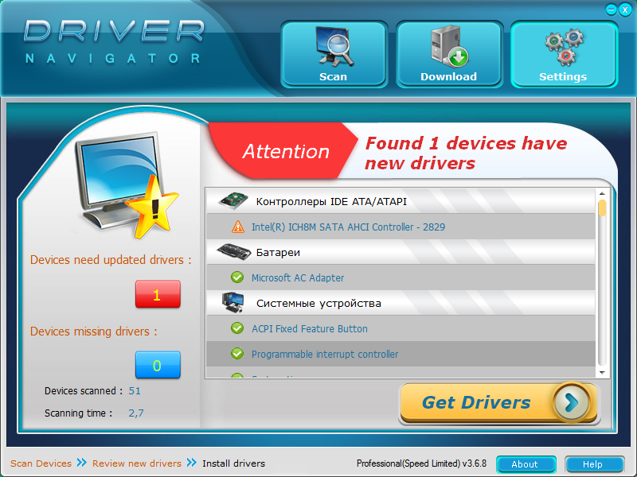Click the Devices scanned value 51
Image resolution: width=637 pixels, height=477 pixels.
pyautogui.click(x=135, y=391)
